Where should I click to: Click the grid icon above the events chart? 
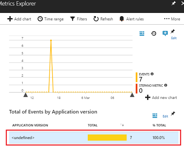[x=142, y=34]
